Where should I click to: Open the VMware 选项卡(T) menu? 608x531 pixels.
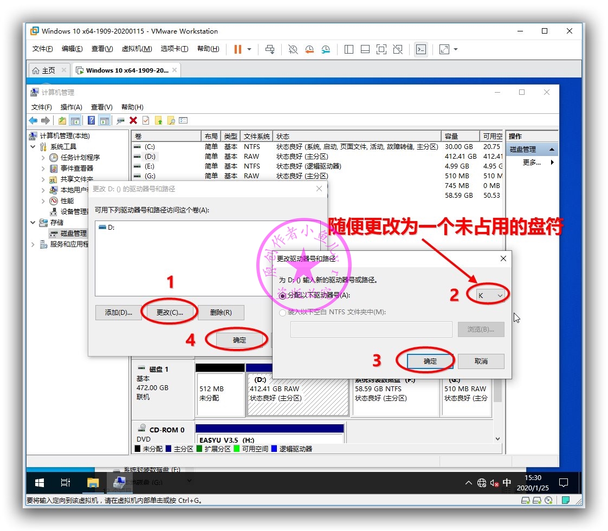174,49
